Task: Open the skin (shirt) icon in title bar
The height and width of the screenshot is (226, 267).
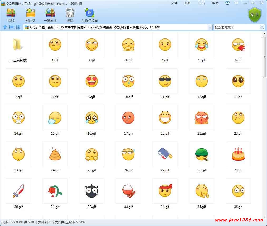Action: pos(227,3)
